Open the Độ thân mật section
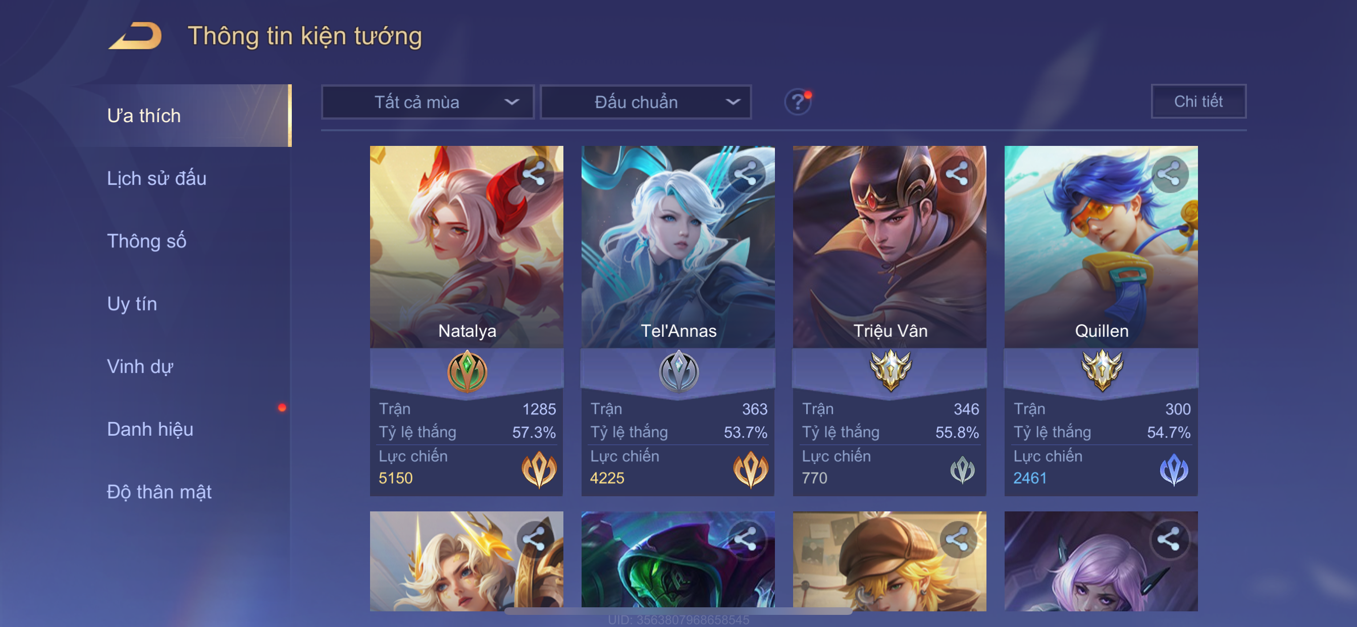 [x=159, y=492]
